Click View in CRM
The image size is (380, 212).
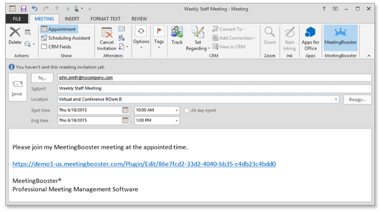(229, 47)
